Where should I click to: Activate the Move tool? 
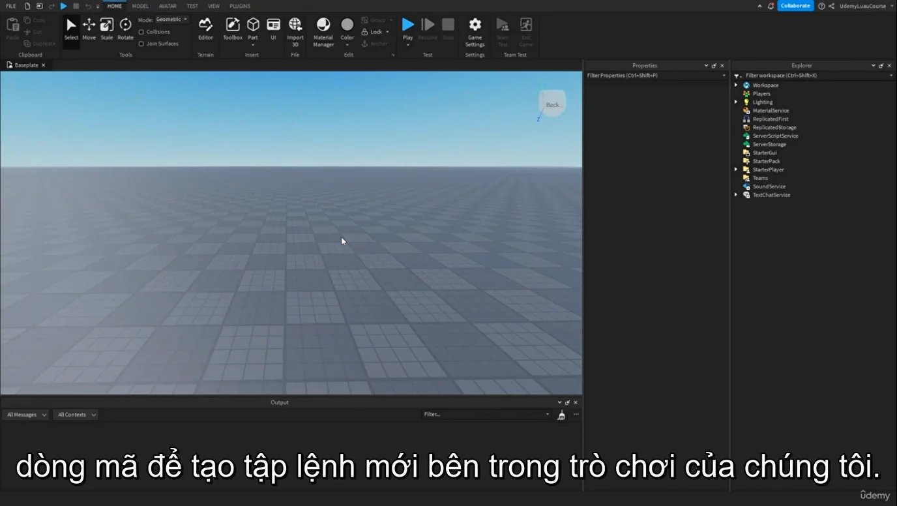(89, 29)
